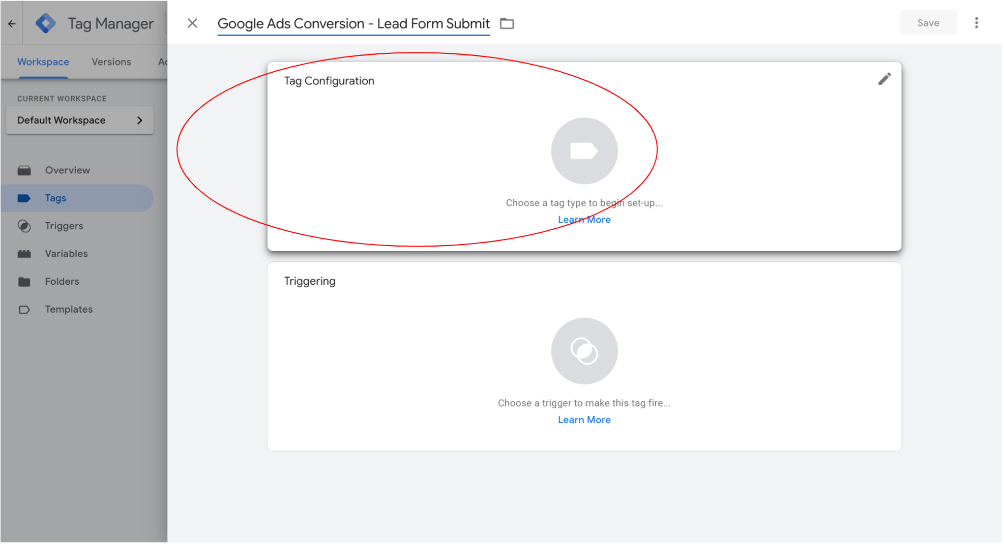Switch to the Versions tab

tap(111, 62)
